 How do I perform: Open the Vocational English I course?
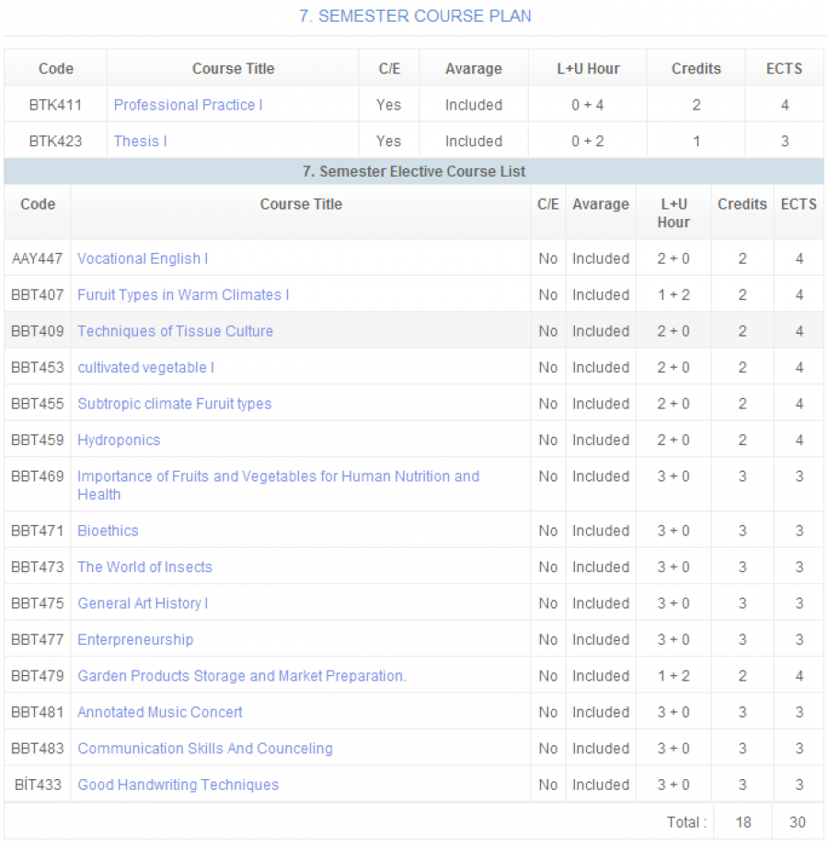tap(143, 258)
